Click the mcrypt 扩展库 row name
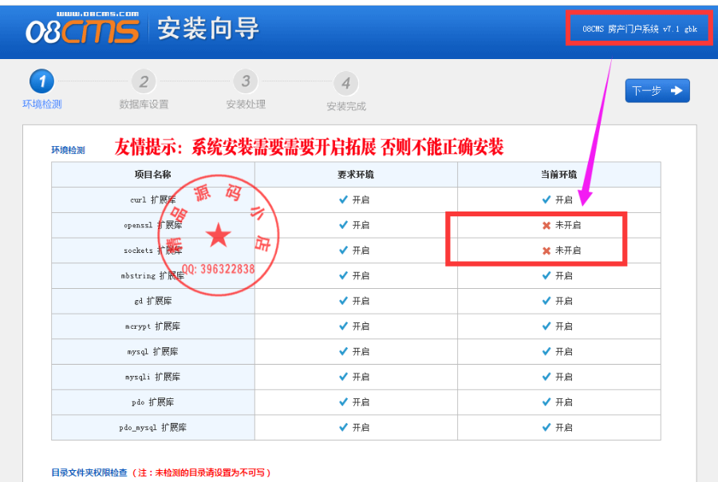This screenshot has height=482, width=718. [153, 326]
